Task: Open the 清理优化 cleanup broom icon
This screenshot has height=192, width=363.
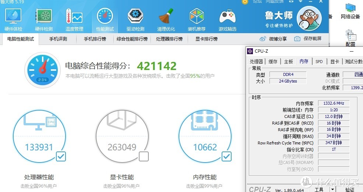Action: pos(166,20)
